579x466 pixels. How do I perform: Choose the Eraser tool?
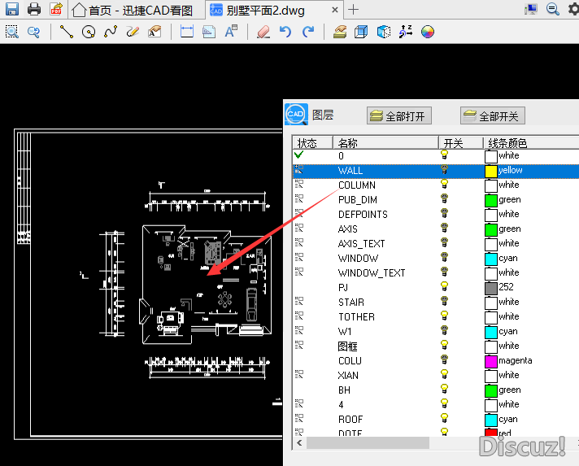pos(262,32)
